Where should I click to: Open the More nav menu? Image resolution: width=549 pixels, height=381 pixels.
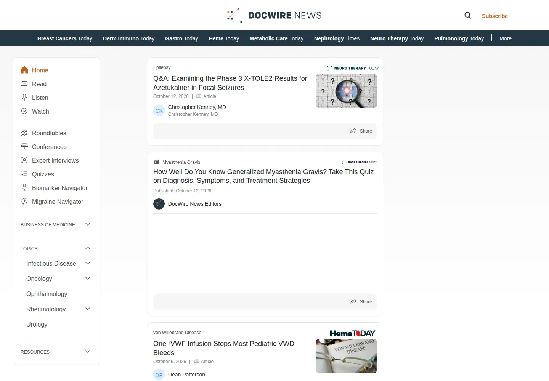coord(506,38)
